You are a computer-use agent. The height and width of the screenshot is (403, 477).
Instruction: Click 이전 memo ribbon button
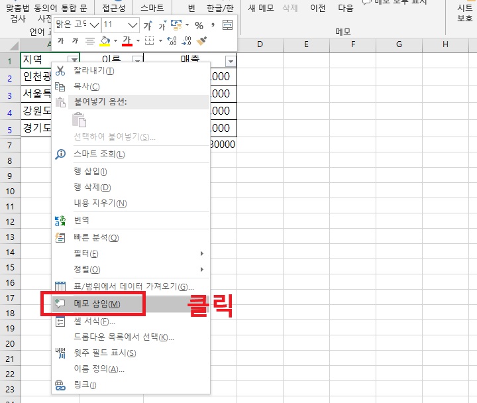click(x=318, y=7)
